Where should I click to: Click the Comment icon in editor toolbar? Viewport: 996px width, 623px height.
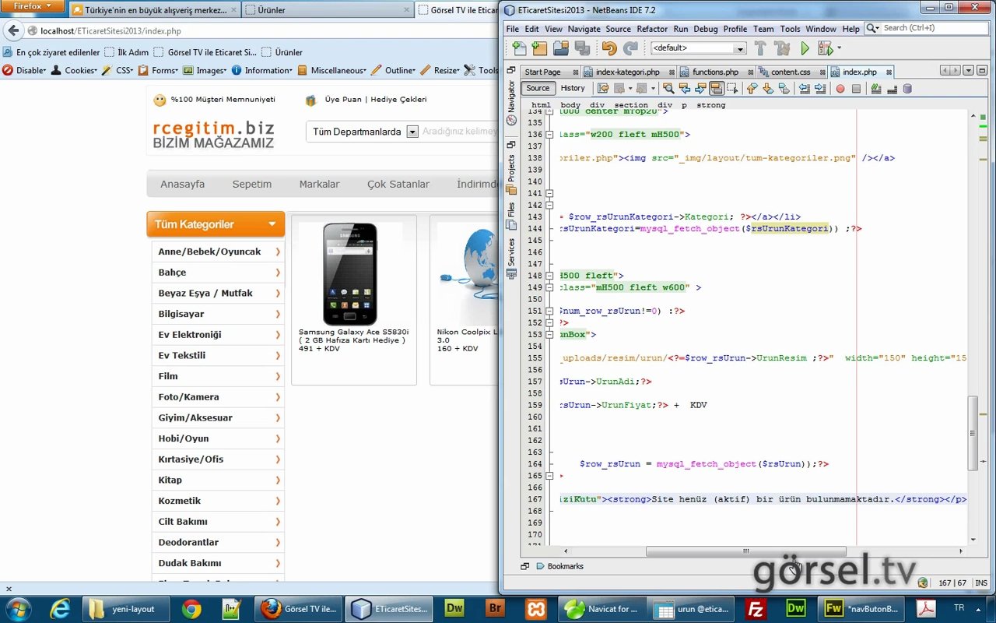[876, 89]
